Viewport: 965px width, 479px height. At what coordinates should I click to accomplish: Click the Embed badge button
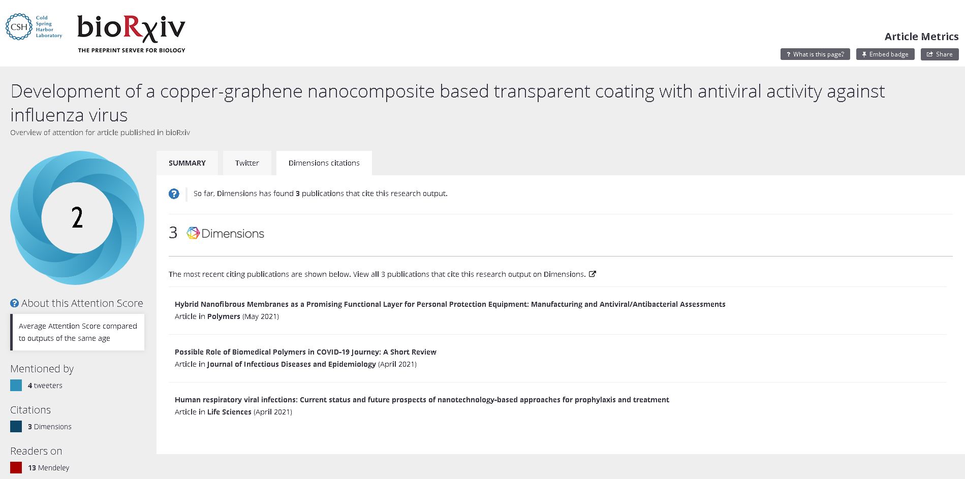[x=885, y=54]
